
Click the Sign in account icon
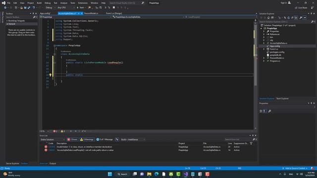289,2
